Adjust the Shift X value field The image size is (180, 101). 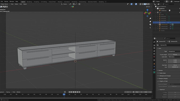174,60
